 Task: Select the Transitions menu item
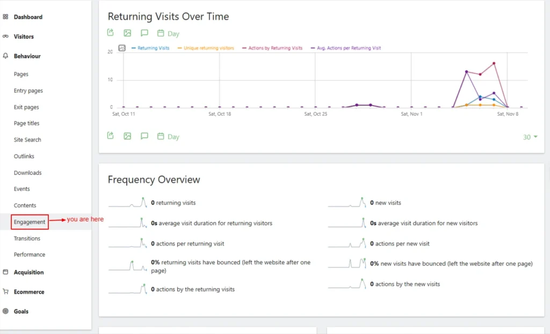pyautogui.click(x=27, y=239)
